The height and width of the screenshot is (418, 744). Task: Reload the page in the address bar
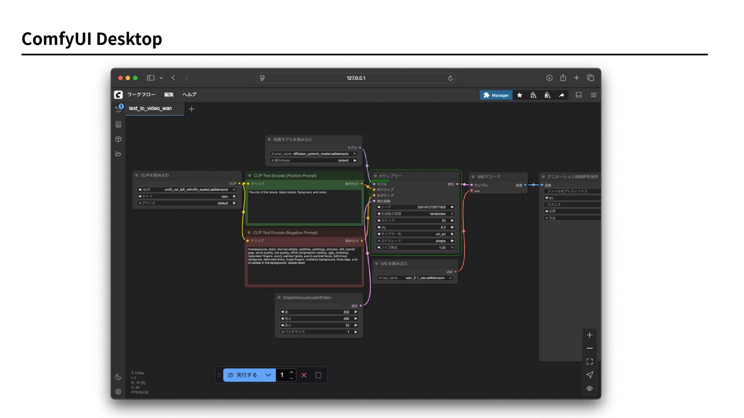(450, 78)
